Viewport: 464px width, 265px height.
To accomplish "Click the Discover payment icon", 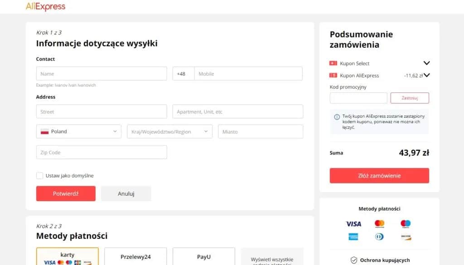I will [406, 236].
